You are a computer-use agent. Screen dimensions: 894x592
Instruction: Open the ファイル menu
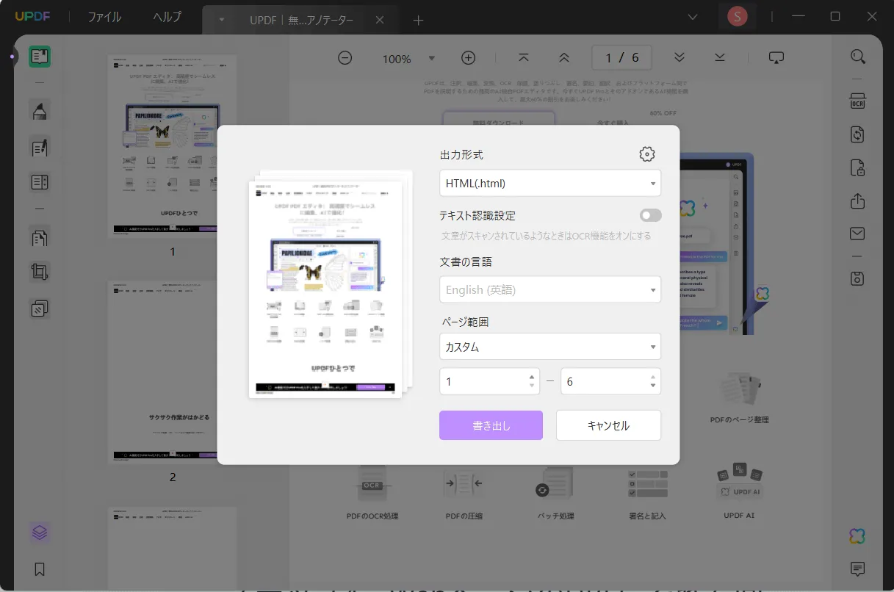coord(104,17)
